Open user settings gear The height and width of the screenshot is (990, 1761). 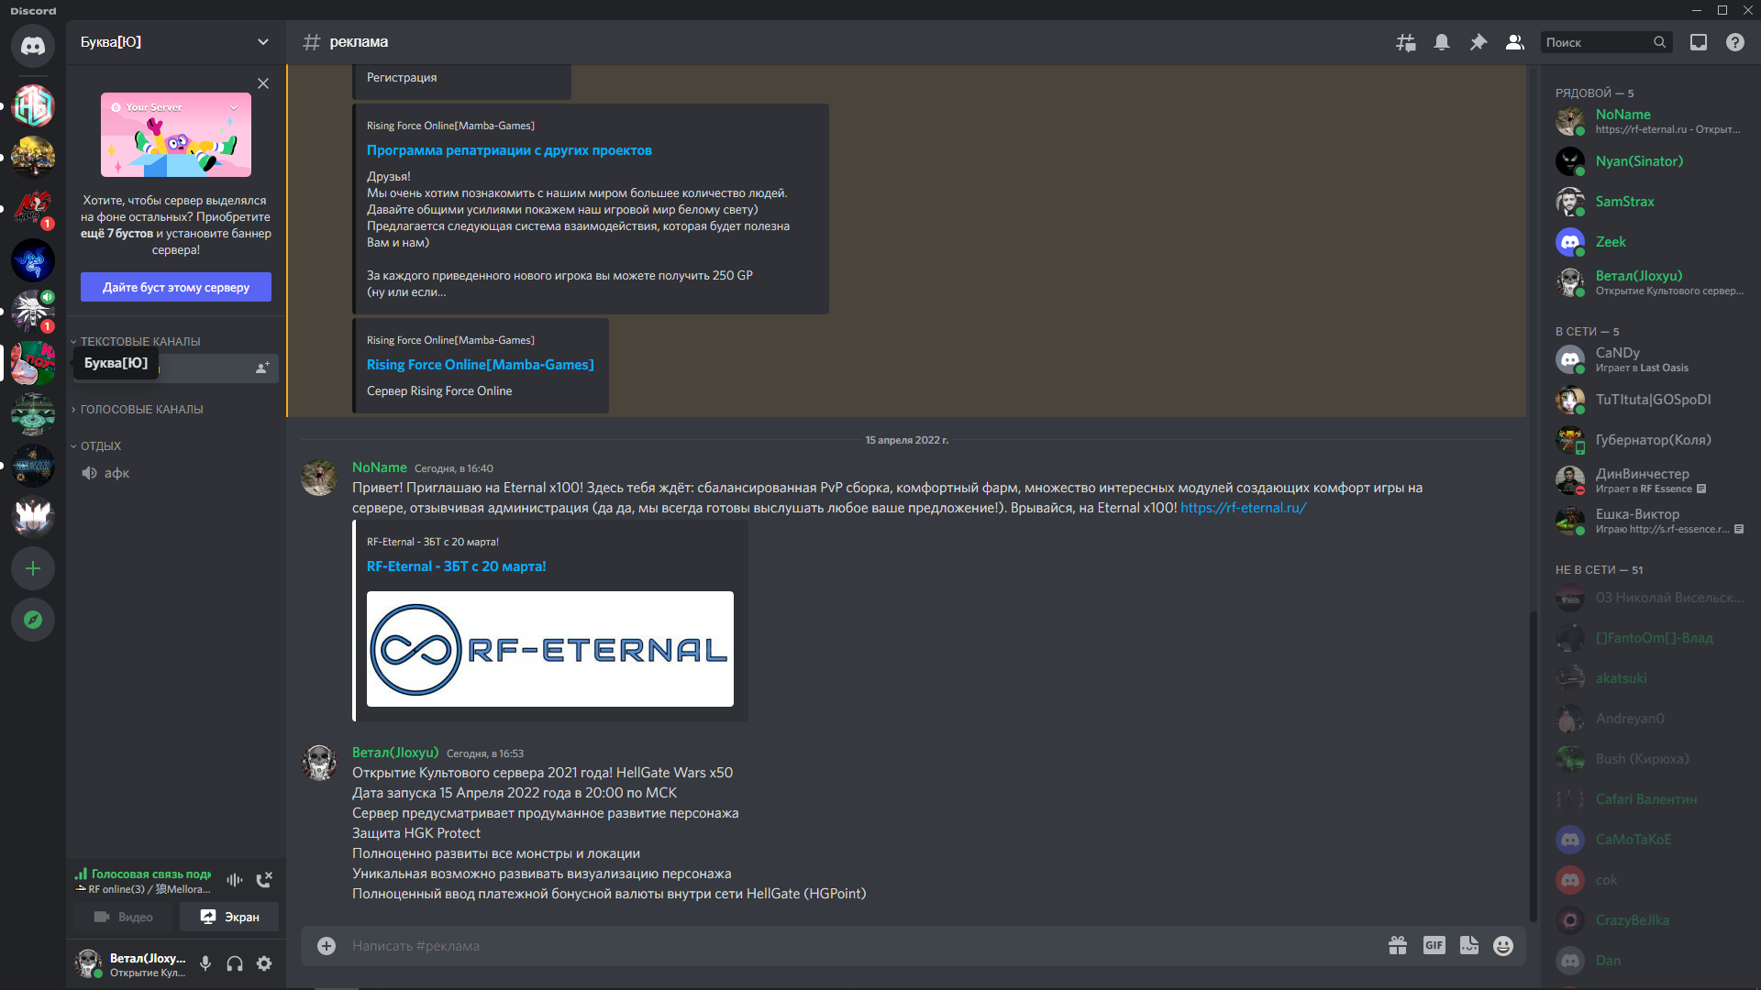tap(264, 963)
